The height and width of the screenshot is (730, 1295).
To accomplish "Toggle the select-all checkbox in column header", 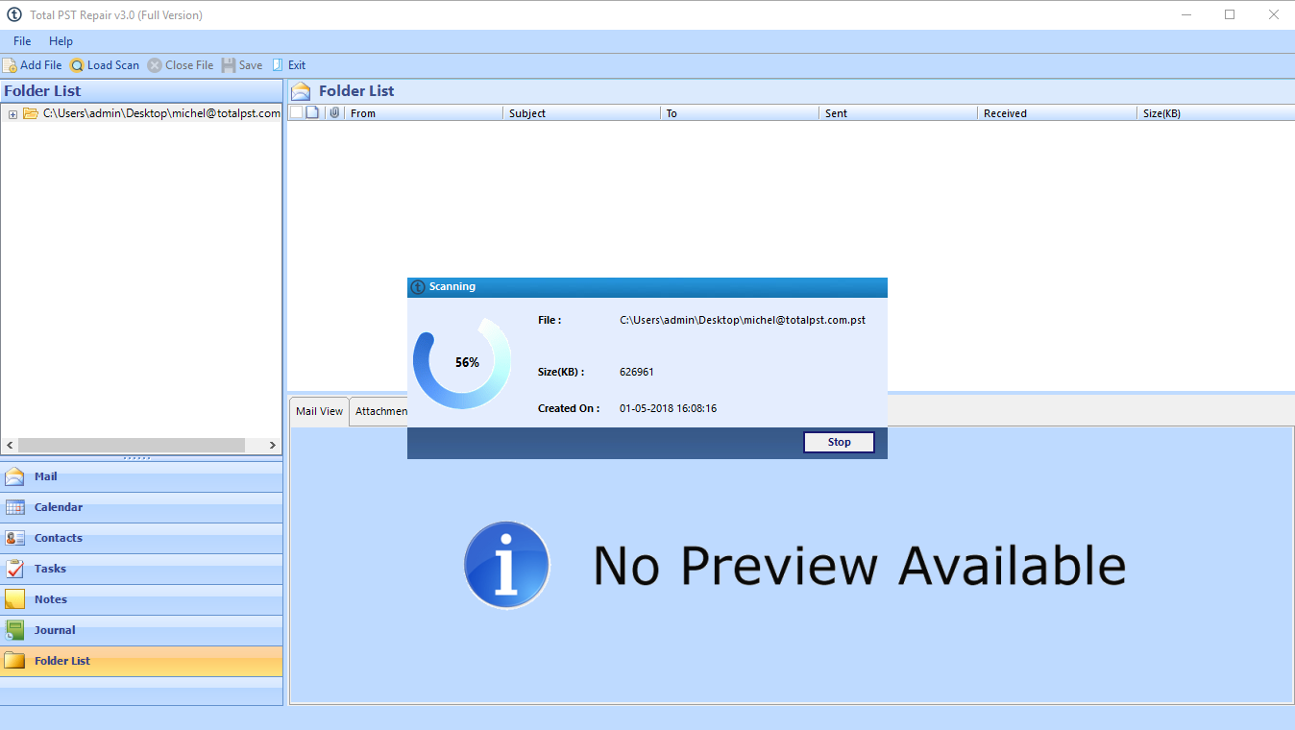I will tap(296, 112).
